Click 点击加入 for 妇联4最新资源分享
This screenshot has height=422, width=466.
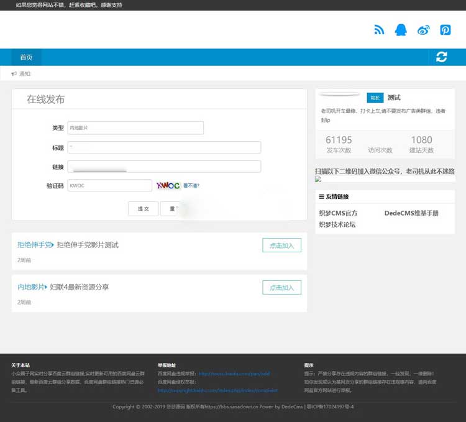click(x=281, y=287)
